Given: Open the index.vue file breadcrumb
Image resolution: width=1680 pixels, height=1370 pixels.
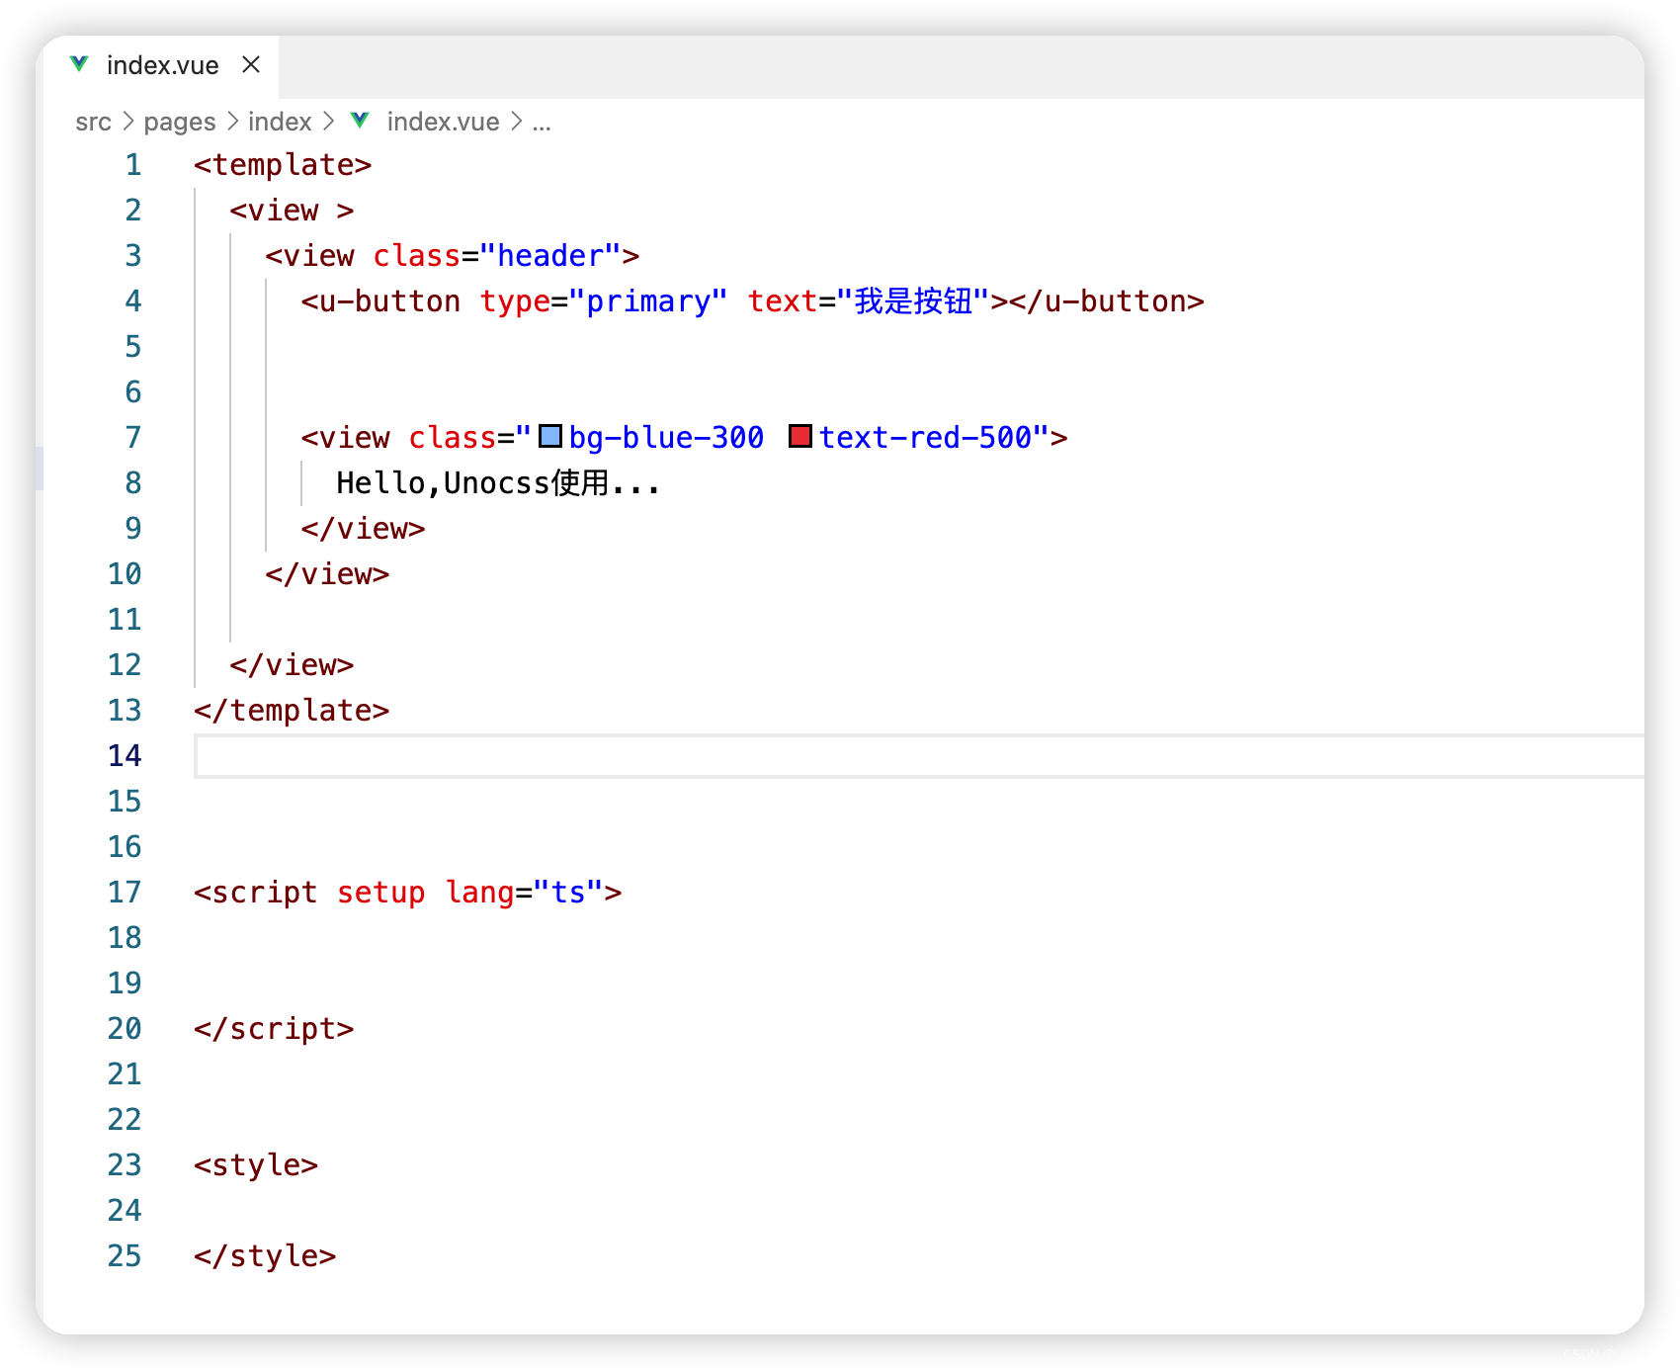Looking at the screenshot, I should [443, 122].
